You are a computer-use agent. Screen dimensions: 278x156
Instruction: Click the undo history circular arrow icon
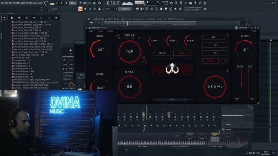click(x=171, y=3)
